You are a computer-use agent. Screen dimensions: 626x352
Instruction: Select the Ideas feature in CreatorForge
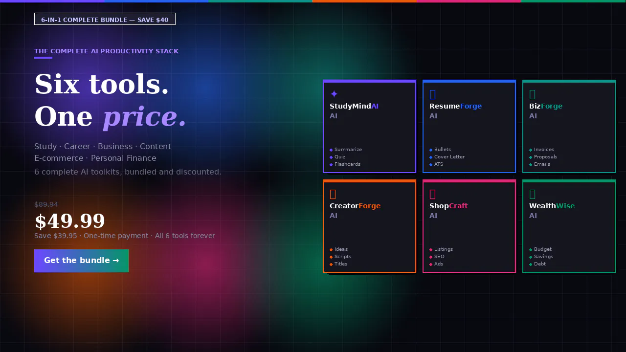[340, 249]
